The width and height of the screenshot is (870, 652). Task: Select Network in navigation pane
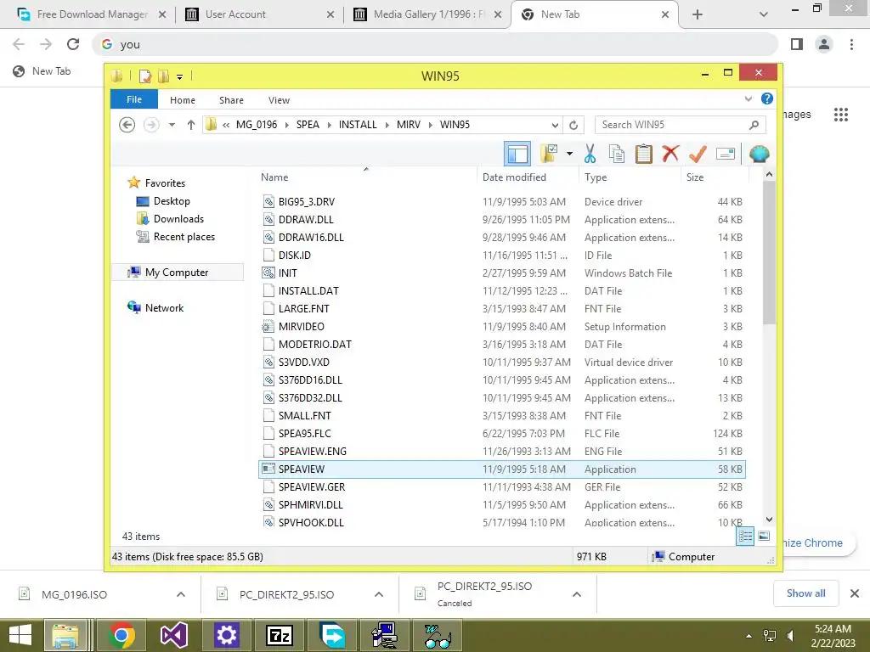tap(164, 307)
